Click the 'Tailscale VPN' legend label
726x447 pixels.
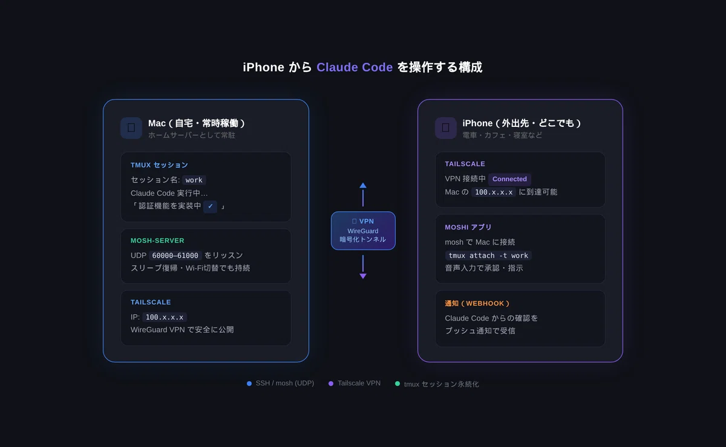point(359,384)
